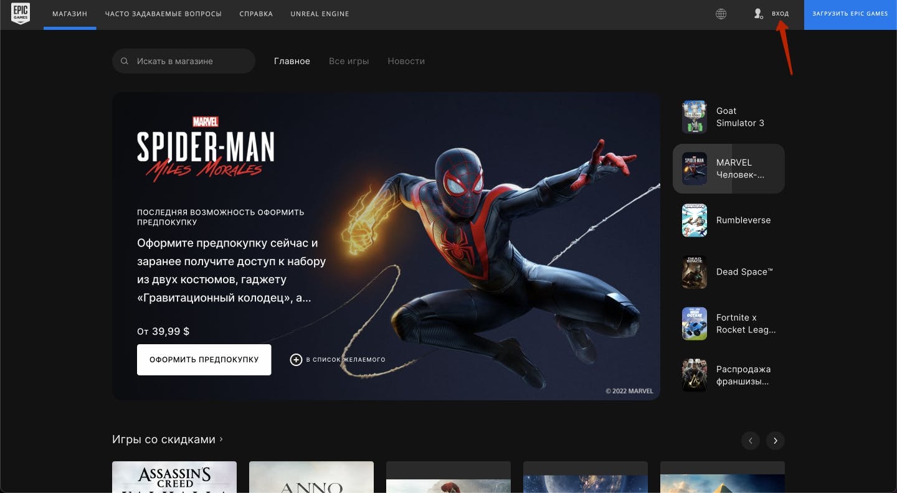
Task: Switch to the Главное tab
Action: pos(292,61)
